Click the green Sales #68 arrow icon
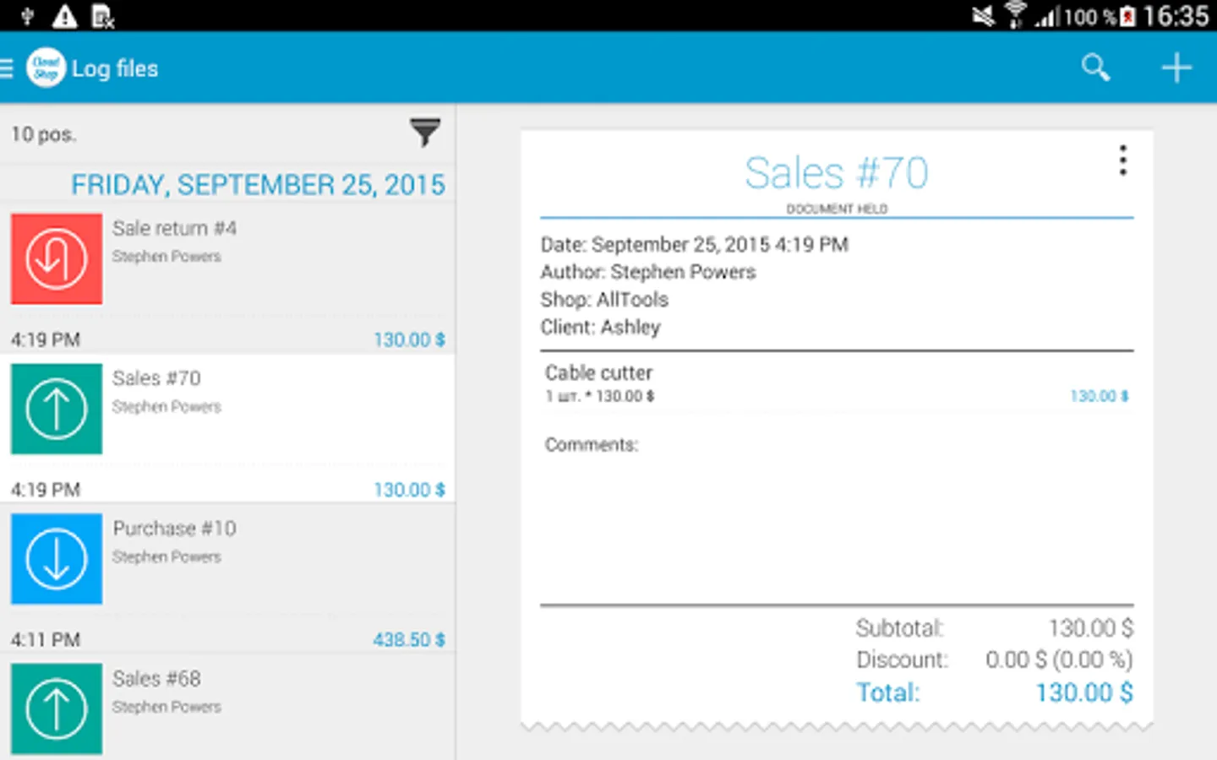Image resolution: width=1217 pixels, height=760 pixels. click(57, 708)
